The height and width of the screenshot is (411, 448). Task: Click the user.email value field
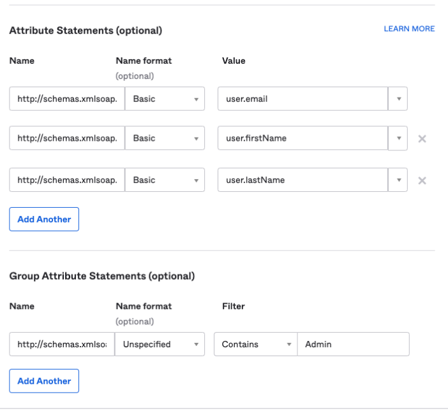(x=302, y=99)
